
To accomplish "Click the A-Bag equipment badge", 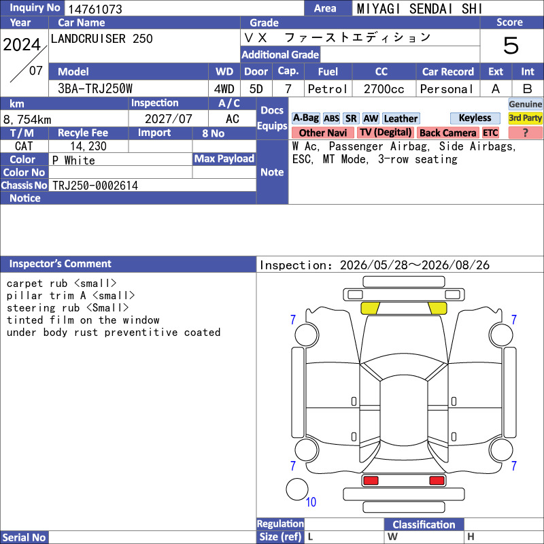I will point(305,118).
